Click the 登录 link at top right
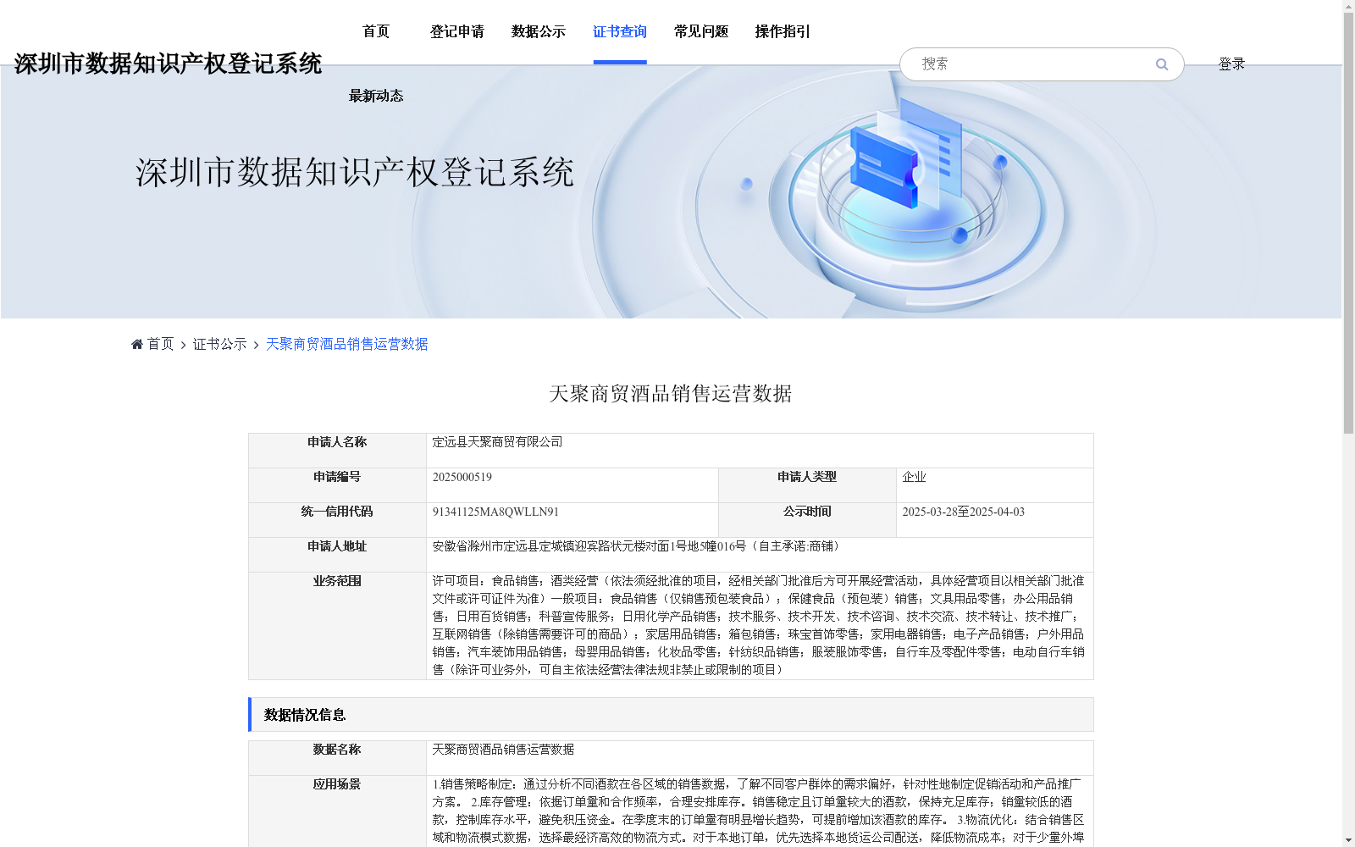This screenshot has height=847, width=1355. (1231, 63)
